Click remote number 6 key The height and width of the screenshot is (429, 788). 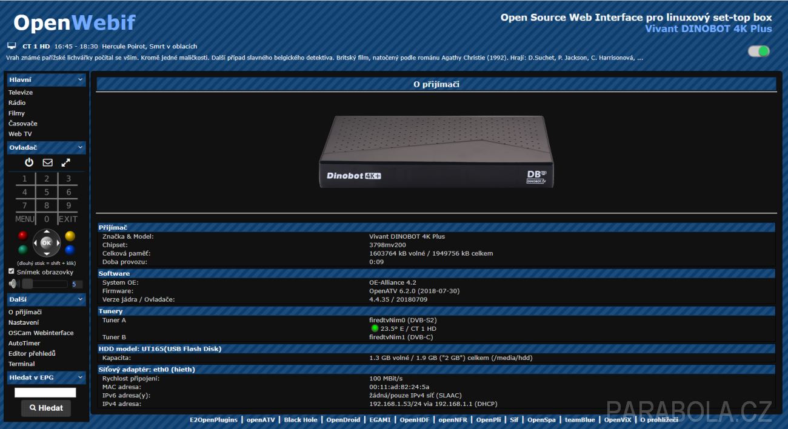click(x=68, y=192)
